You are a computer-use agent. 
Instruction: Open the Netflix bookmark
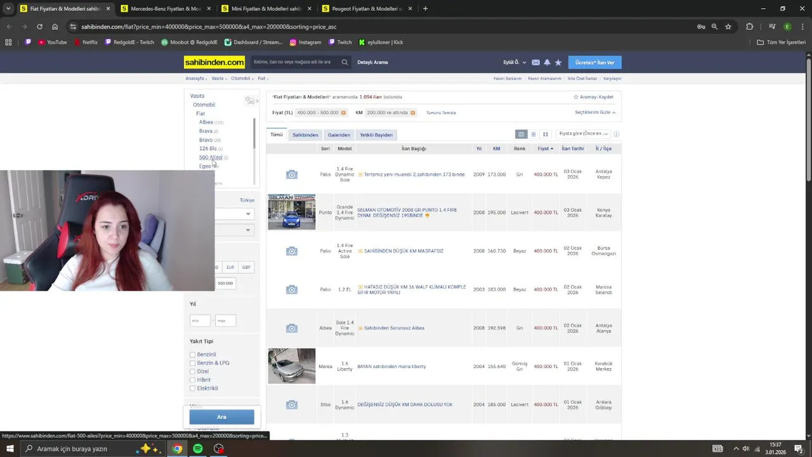(x=86, y=43)
